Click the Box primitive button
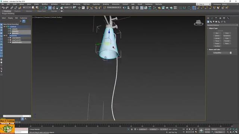 coord(217,33)
